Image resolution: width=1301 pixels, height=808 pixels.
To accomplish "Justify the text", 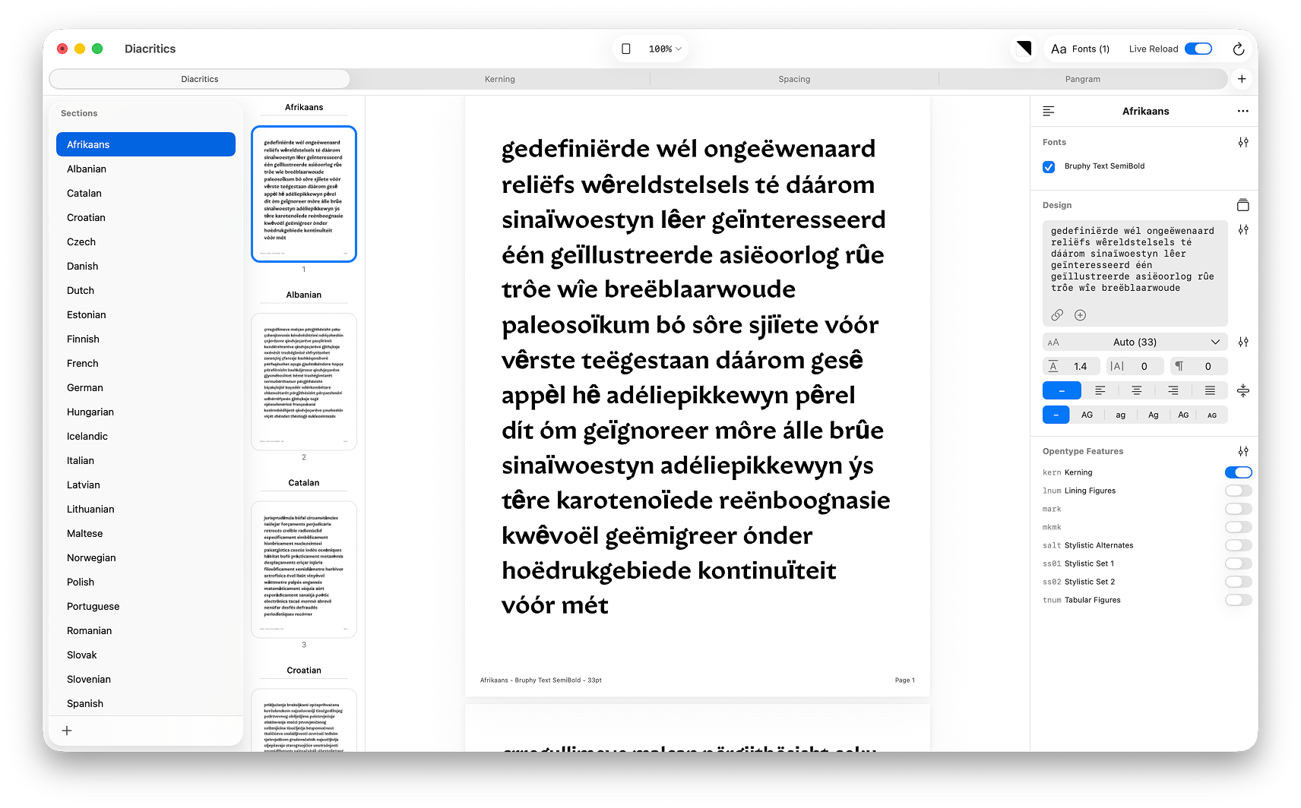I will (1210, 390).
